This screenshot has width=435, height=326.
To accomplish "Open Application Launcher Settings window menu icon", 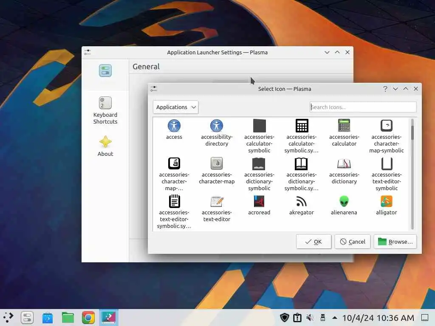I will tap(88, 52).
